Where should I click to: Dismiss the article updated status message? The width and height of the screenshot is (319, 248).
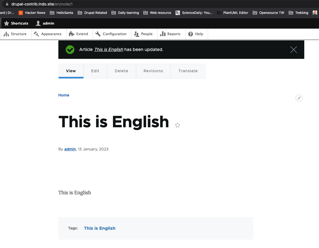(x=293, y=50)
